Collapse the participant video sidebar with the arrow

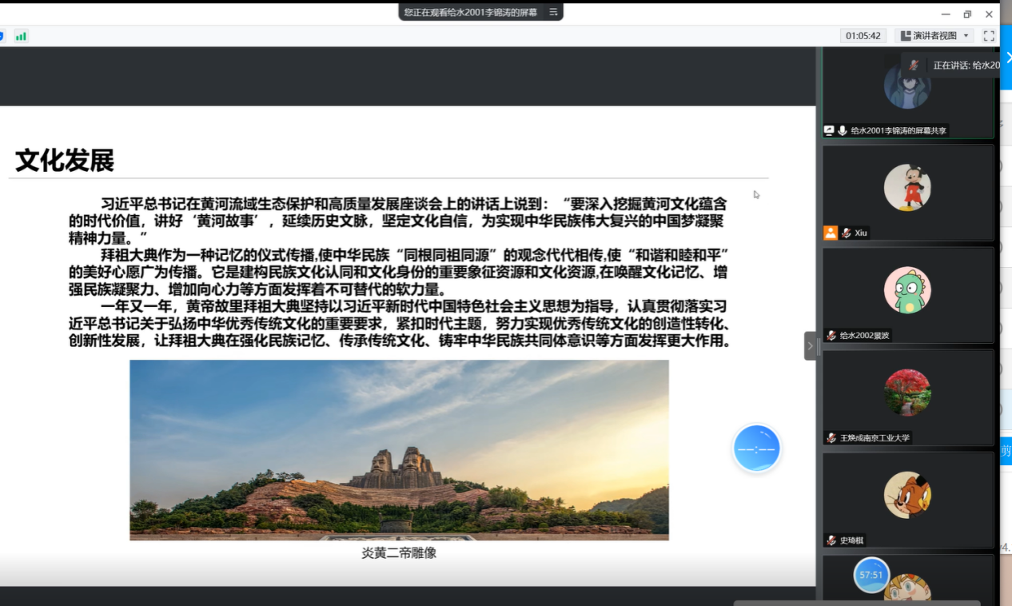[x=810, y=346]
